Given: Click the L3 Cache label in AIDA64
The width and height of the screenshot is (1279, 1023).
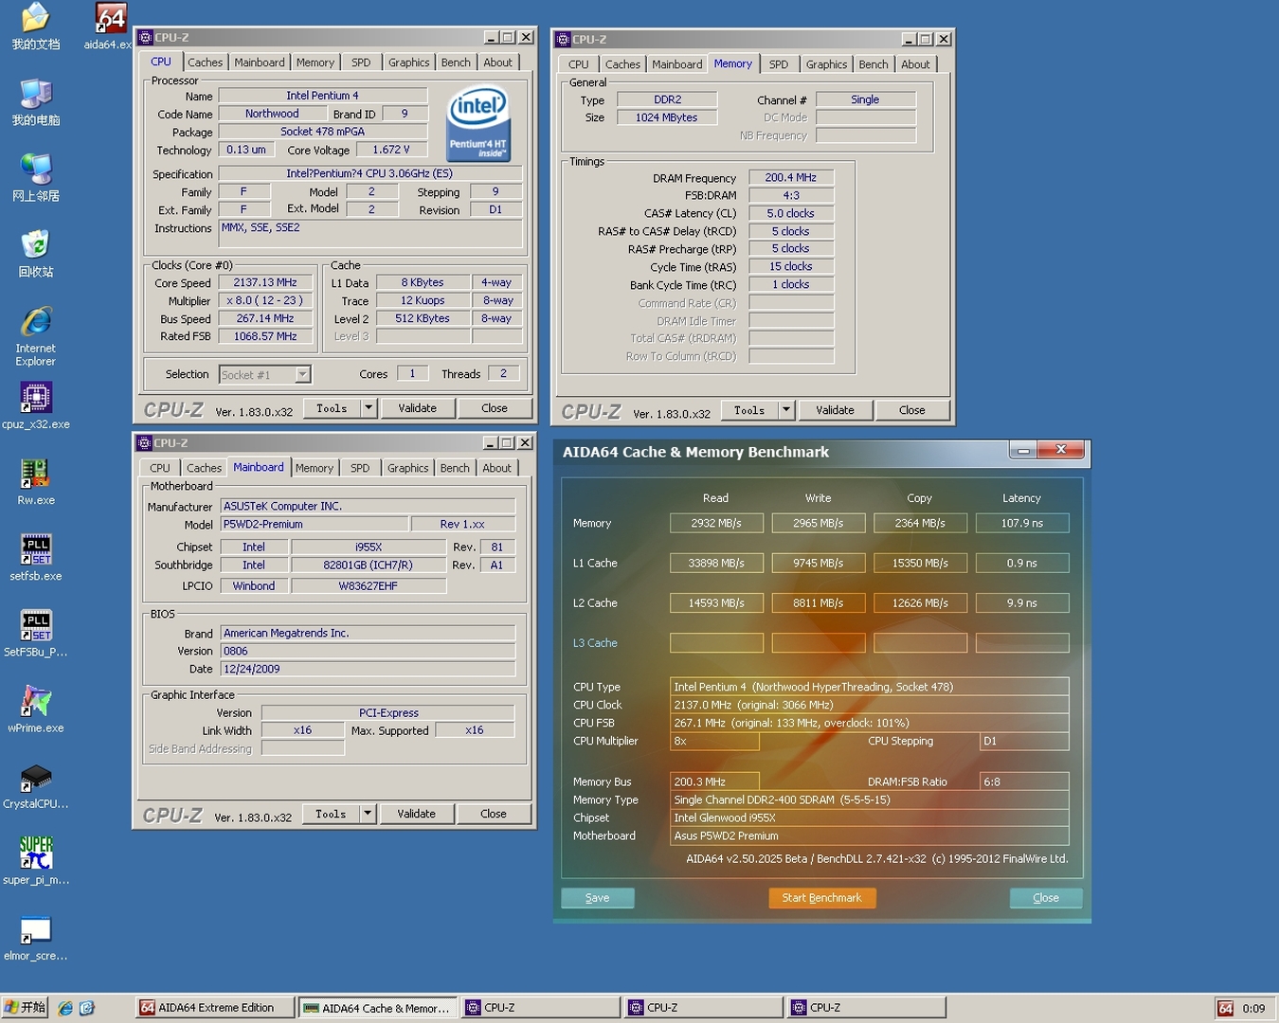Looking at the screenshot, I should (595, 643).
